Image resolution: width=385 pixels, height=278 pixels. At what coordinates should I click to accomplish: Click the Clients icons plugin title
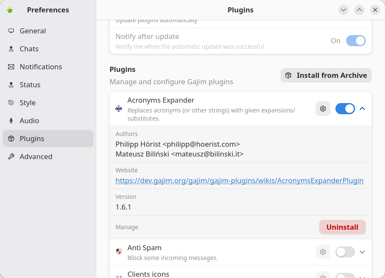pos(148,274)
